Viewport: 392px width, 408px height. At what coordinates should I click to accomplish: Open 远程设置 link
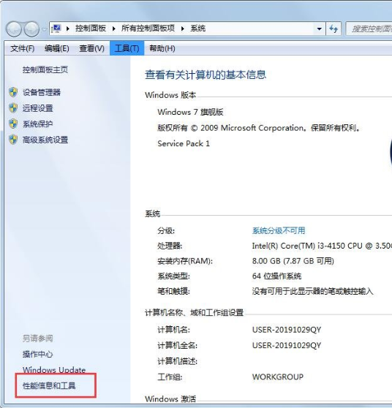tap(38, 108)
